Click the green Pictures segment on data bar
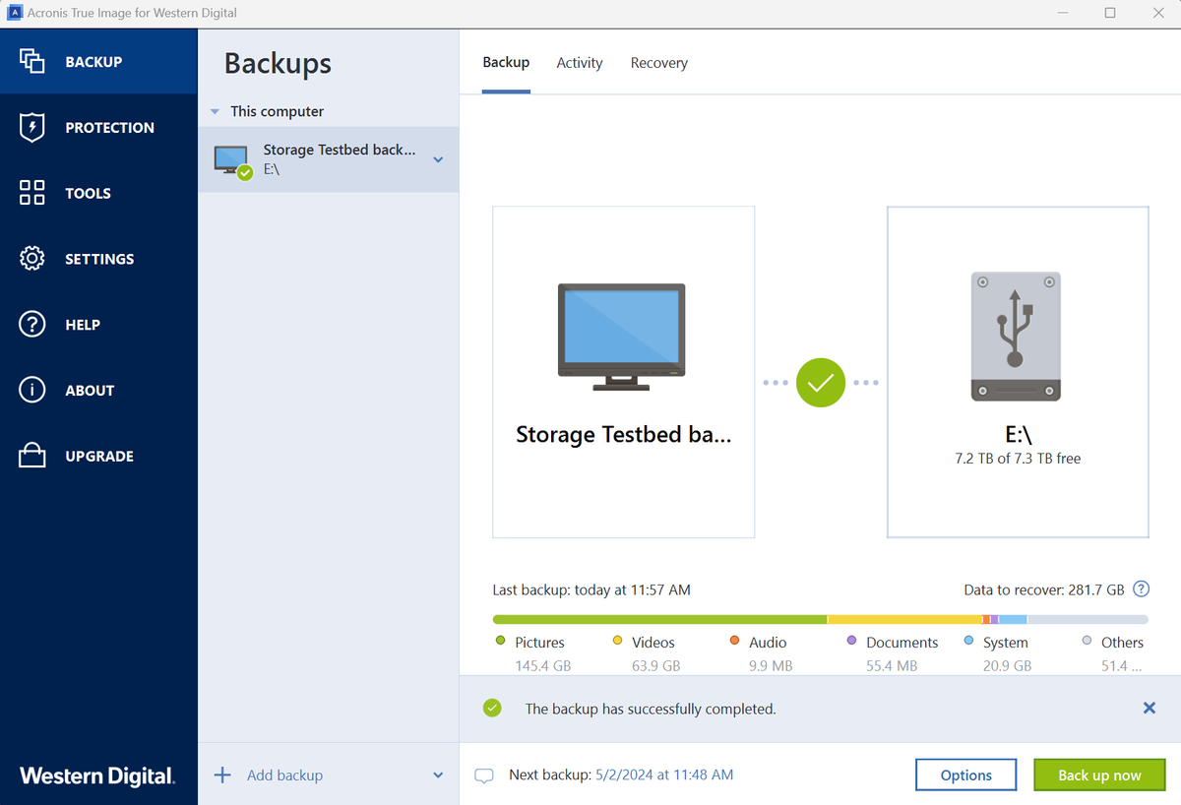 point(659,619)
